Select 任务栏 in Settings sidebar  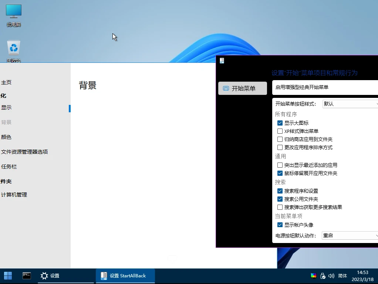pos(9,167)
